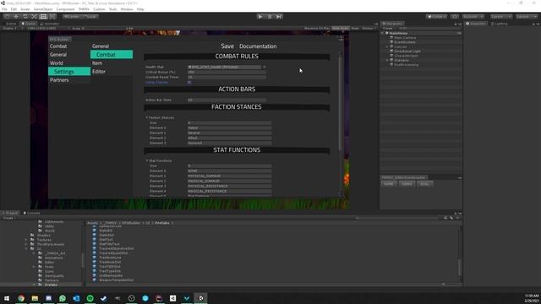
Task: Collapse MainMenu scene in Hierarchy
Action: click(x=383, y=33)
